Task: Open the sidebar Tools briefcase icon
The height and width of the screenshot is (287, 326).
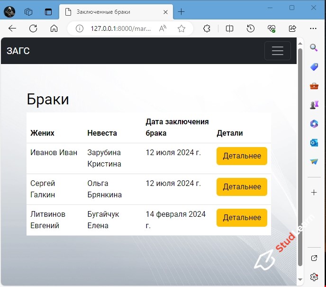Action: pos(314,86)
